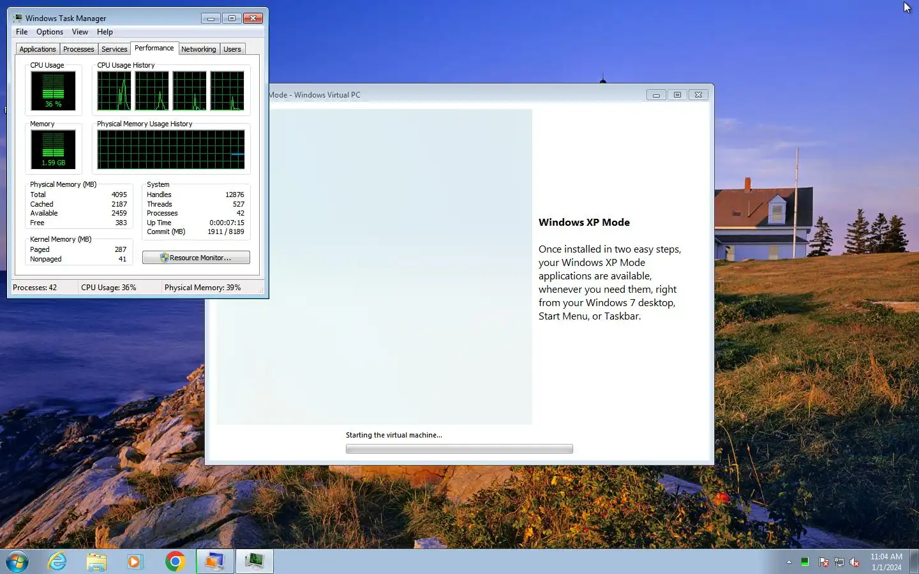Open the Help menu in Task Manager
Image resolution: width=919 pixels, height=574 pixels.
(x=105, y=32)
